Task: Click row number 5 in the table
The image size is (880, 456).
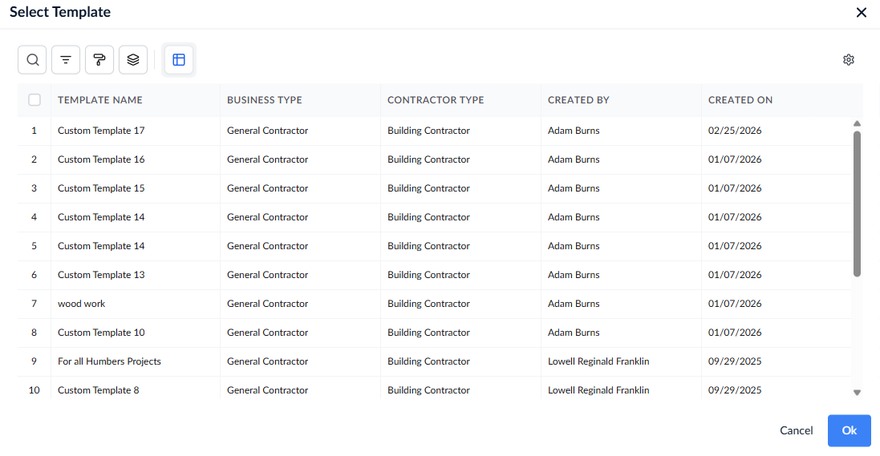Action: click(x=34, y=246)
